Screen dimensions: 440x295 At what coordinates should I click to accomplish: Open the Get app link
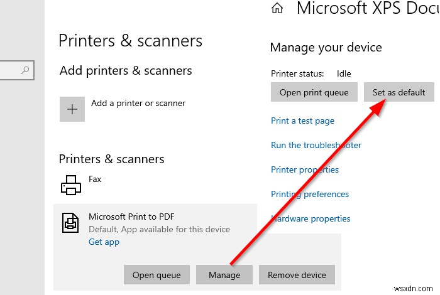pyautogui.click(x=104, y=242)
